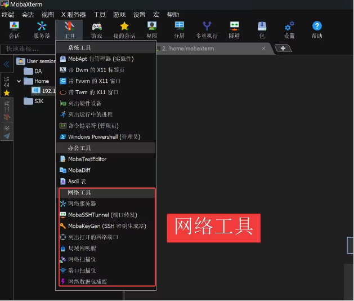
Task: Click the 快速连接 quick connect field
Action: 27,49
